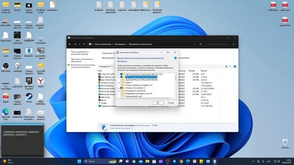
Task: Open Steam shortcut on the desktop
Action: [x=29, y=98]
